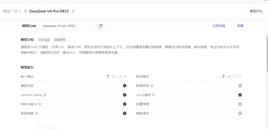The image size is (268, 129).
Task: Click the text output modality icon
Action: (223, 77)
